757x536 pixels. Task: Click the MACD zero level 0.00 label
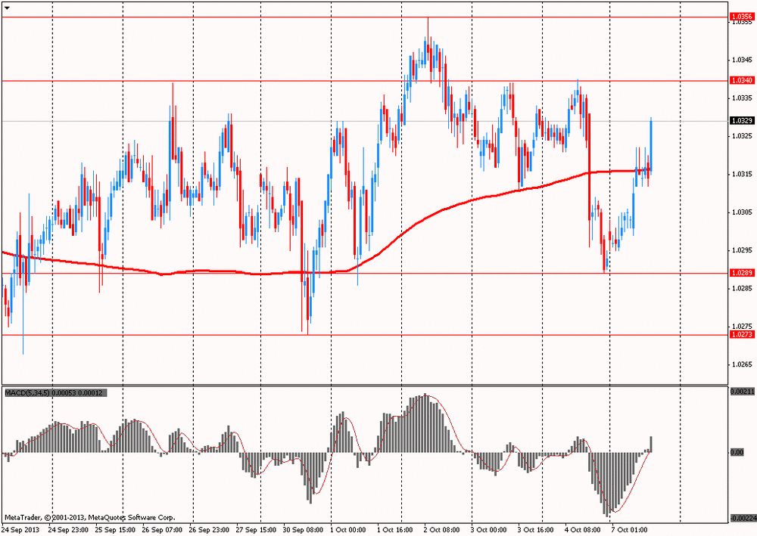click(737, 452)
